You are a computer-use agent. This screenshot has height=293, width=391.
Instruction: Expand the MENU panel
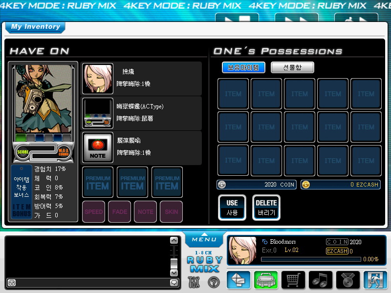pyautogui.click(x=204, y=240)
